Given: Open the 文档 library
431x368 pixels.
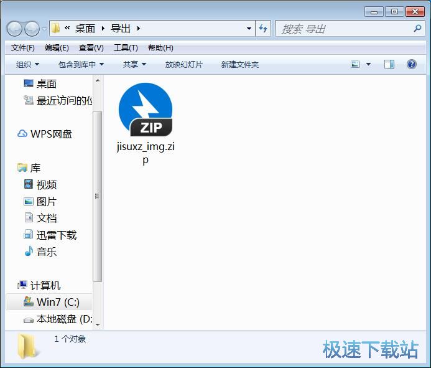Looking at the screenshot, I should pyautogui.click(x=40, y=218).
